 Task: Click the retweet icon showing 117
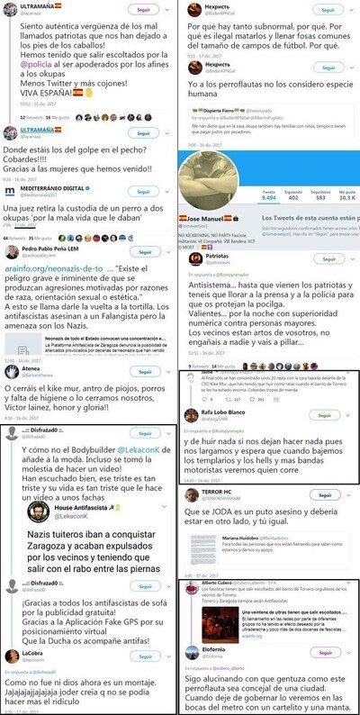click(x=227, y=400)
